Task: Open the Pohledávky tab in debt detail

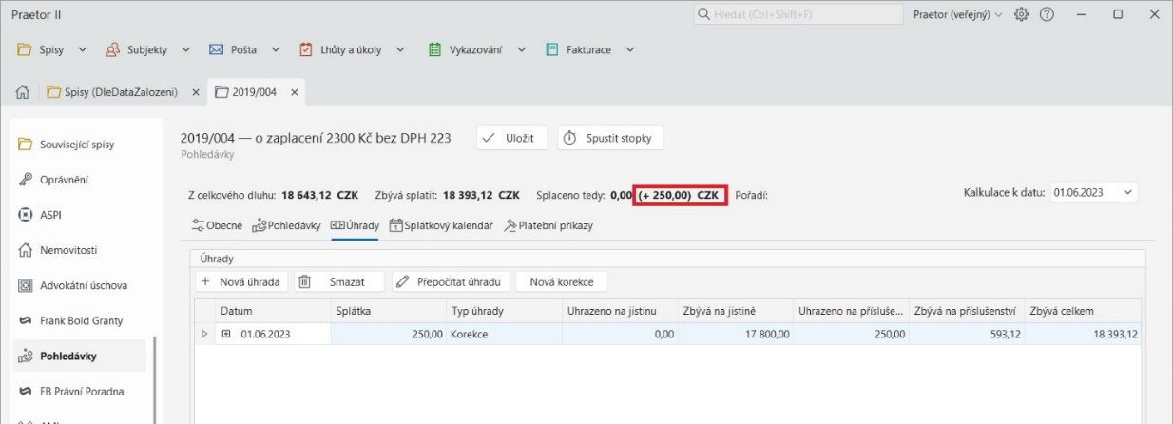Action: [286, 225]
